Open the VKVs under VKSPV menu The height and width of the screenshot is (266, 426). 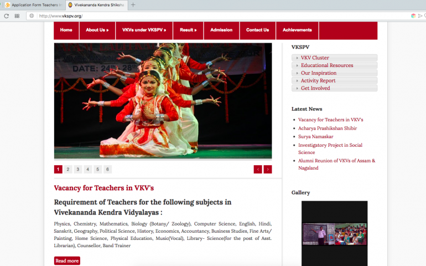[x=144, y=30]
